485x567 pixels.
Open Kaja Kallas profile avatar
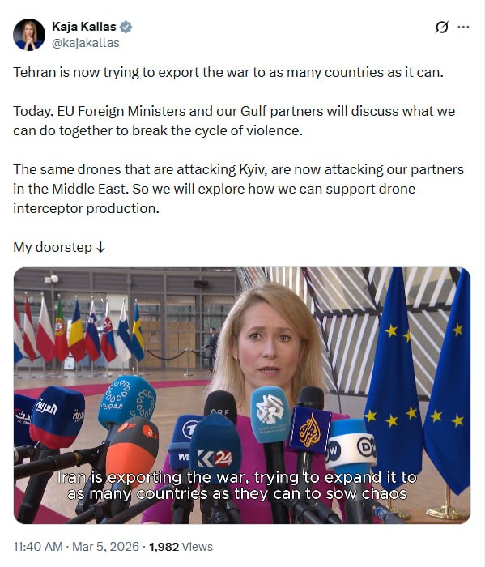29,35
